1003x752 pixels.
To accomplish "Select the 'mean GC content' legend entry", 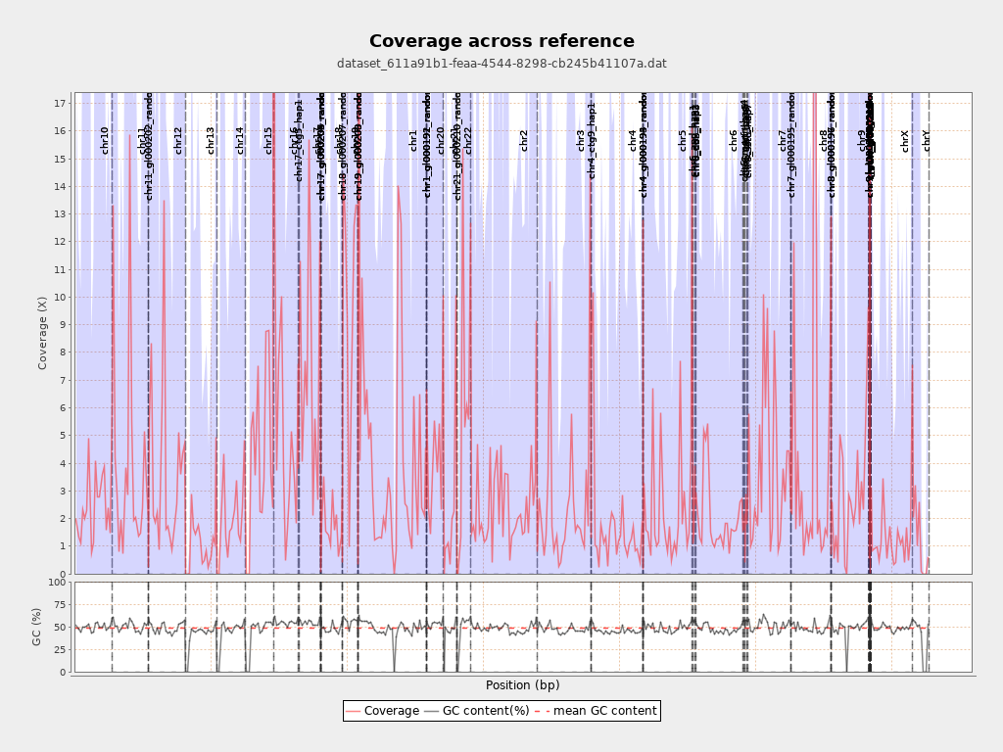I will pyautogui.click(x=597, y=711).
